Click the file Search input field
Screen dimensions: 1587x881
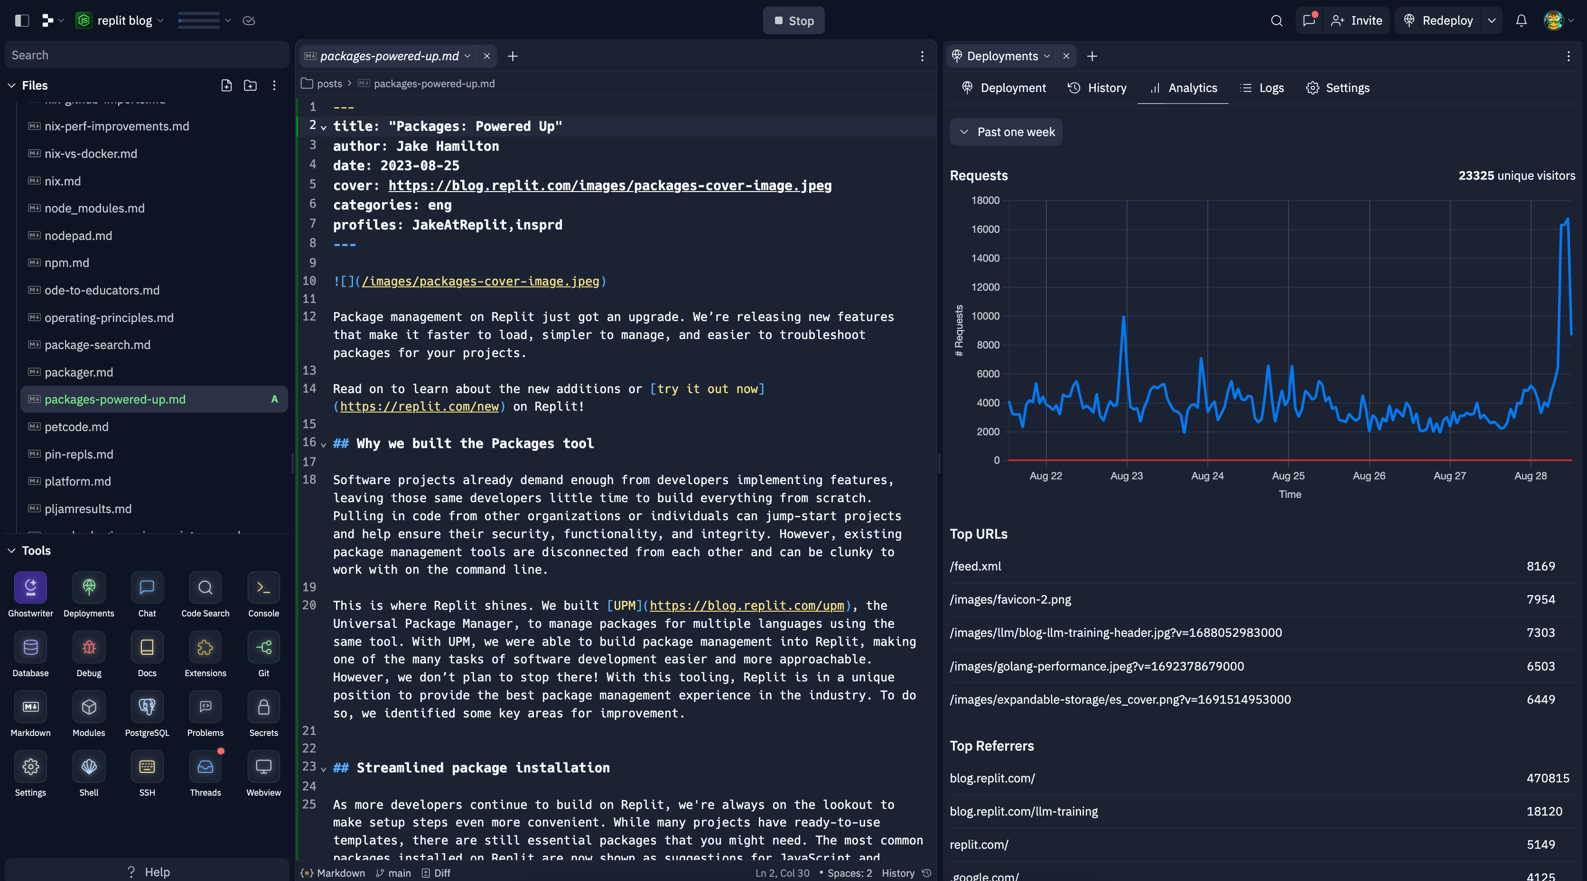click(147, 55)
